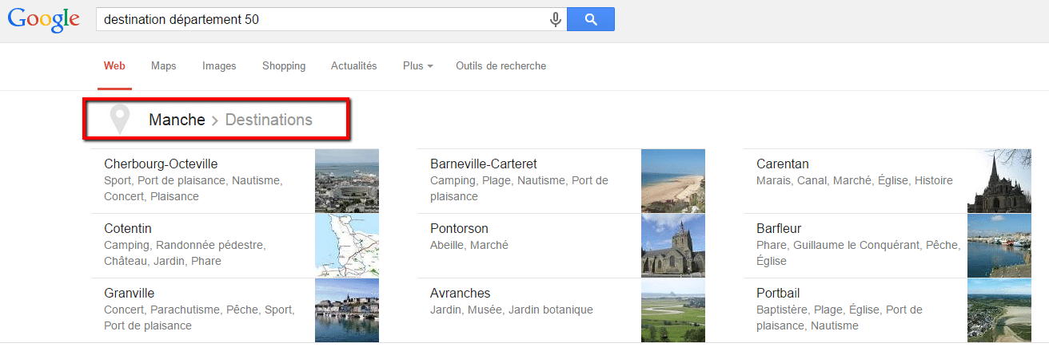Open the Avranches landscape thumbnail
Viewport: 1049px width, 359px height.
(x=673, y=310)
